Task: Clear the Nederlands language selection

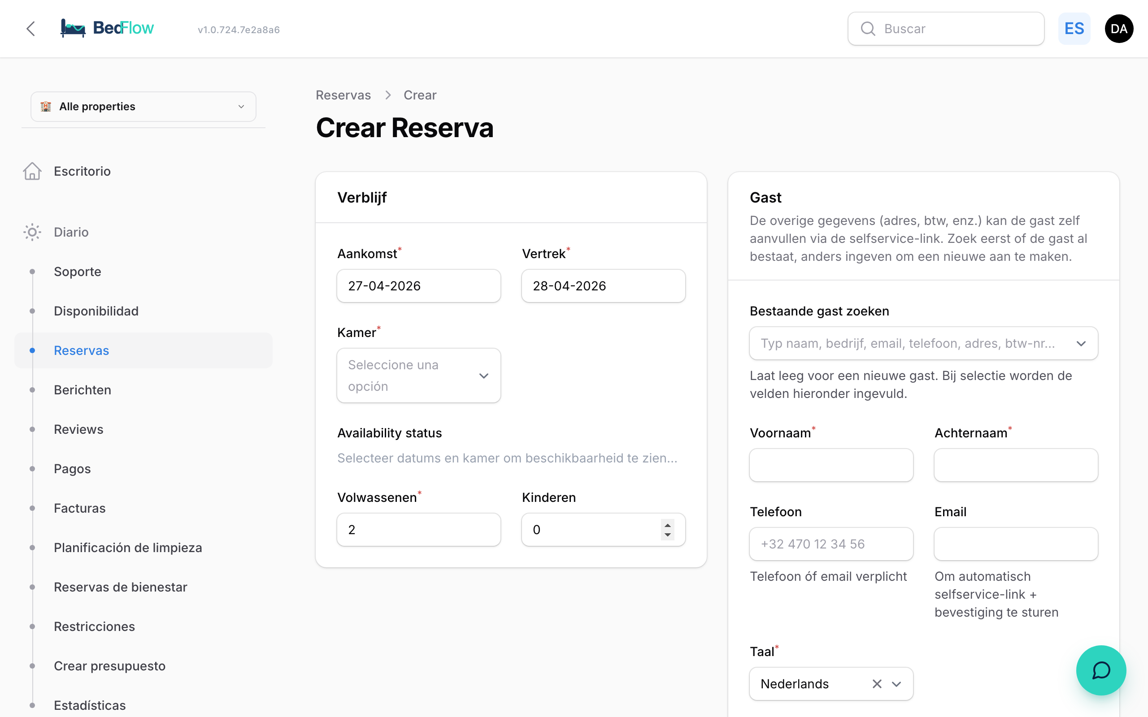Action: (x=877, y=684)
